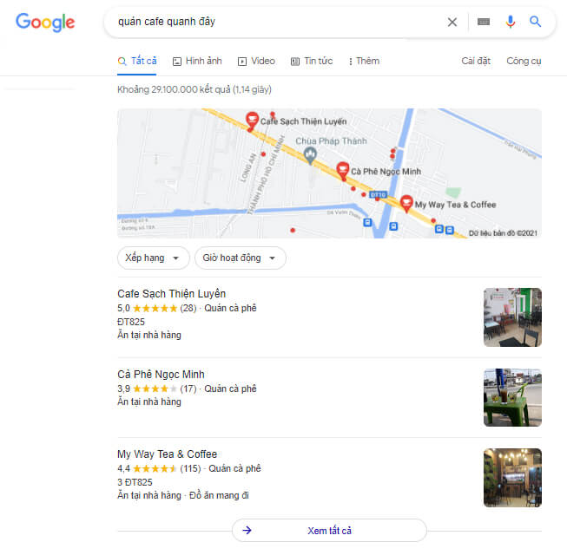Click Chùa Pháp Thành temple marker
The width and height of the screenshot is (567, 555).
[x=310, y=155]
